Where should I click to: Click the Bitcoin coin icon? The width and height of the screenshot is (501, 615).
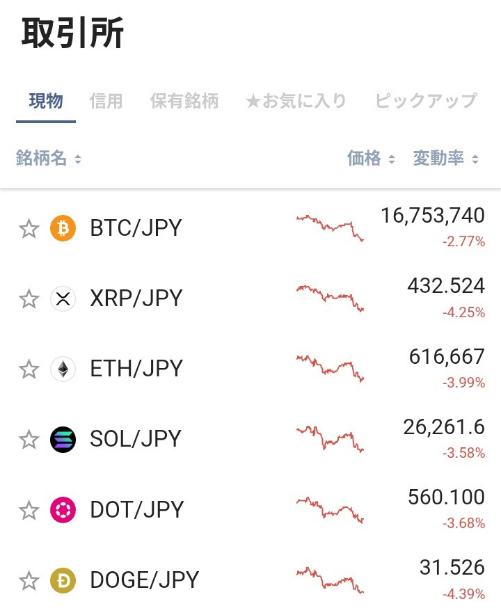pyautogui.click(x=63, y=228)
